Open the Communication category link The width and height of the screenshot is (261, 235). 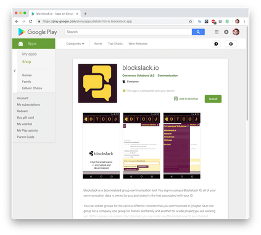(168, 75)
